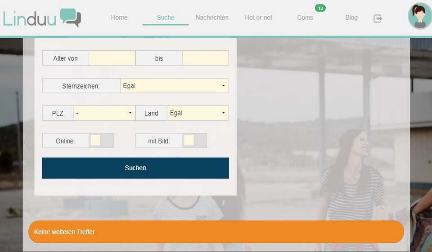
Task: Go to the Home tab
Action: pyautogui.click(x=119, y=18)
